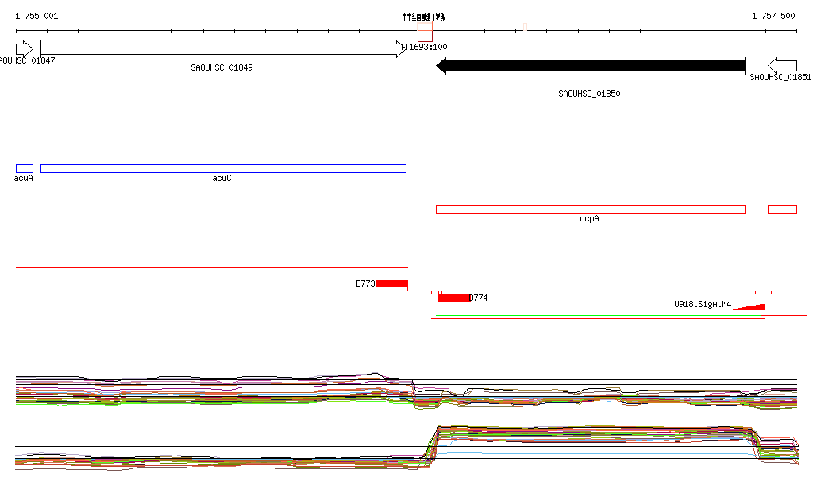Click the small unlabeled red box right of ccpA
Viewport: 813px width, 485px height.
pos(782,210)
